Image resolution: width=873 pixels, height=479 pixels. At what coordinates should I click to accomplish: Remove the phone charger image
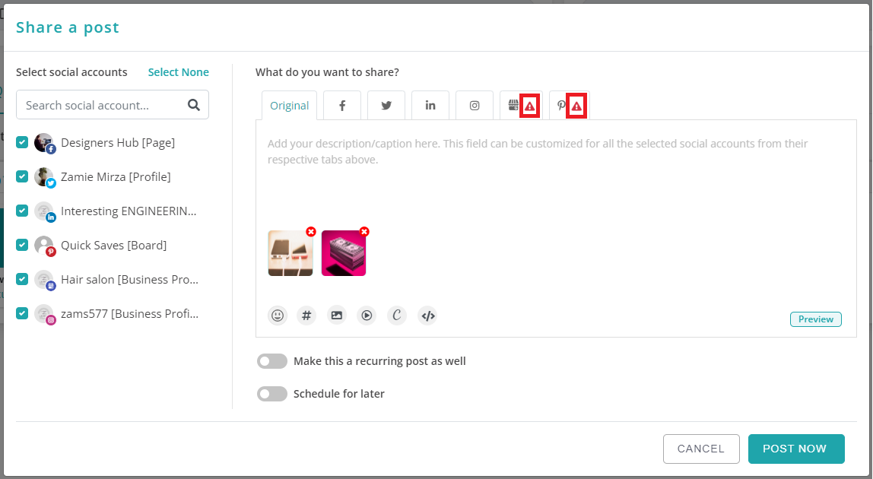311,232
